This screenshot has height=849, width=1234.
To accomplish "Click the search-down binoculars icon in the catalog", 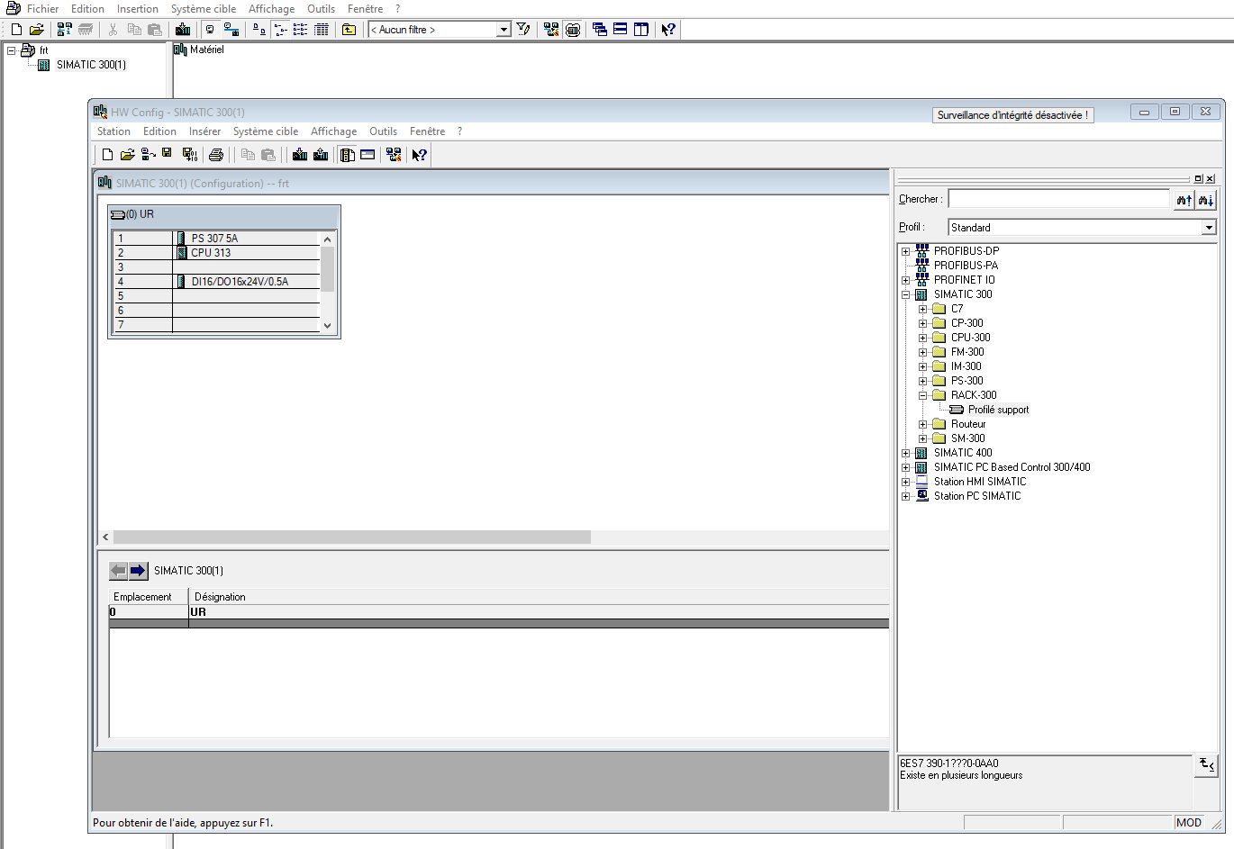I will [x=1205, y=200].
